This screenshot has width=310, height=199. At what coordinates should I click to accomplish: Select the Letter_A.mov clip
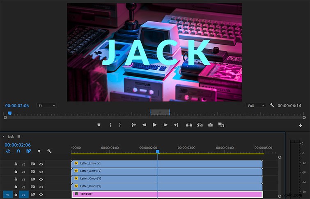click(x=167, y=171)
